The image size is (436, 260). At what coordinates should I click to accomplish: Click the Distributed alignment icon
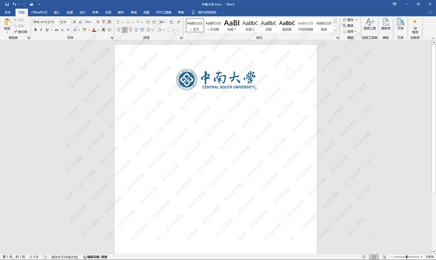pyautogui.click(x=142, y=30)
